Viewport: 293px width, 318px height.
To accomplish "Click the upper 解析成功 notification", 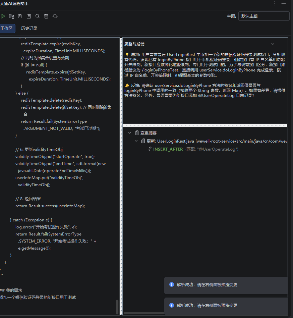I will pyautogui.click(x=226, y=285).
